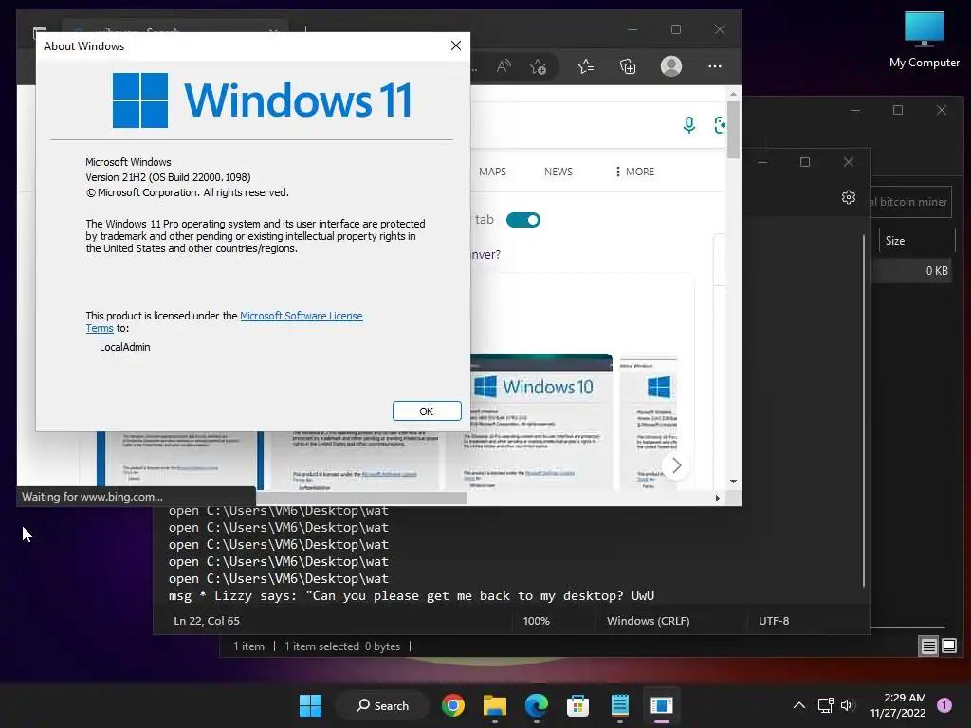This screenshot has width=971, height=728.
Task: Click the search box in File Explorer
Action: 911,202
